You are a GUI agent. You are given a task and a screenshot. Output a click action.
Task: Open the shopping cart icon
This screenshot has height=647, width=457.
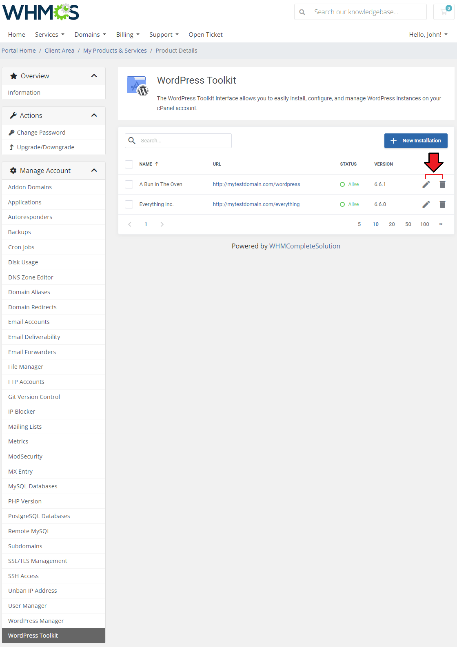tap(444, 12)
